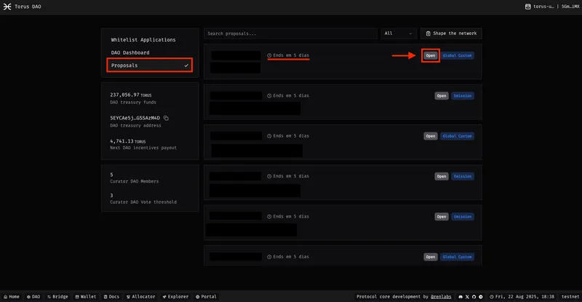
Task: Go to Whitelist Applications section
Action: point(143,39)
